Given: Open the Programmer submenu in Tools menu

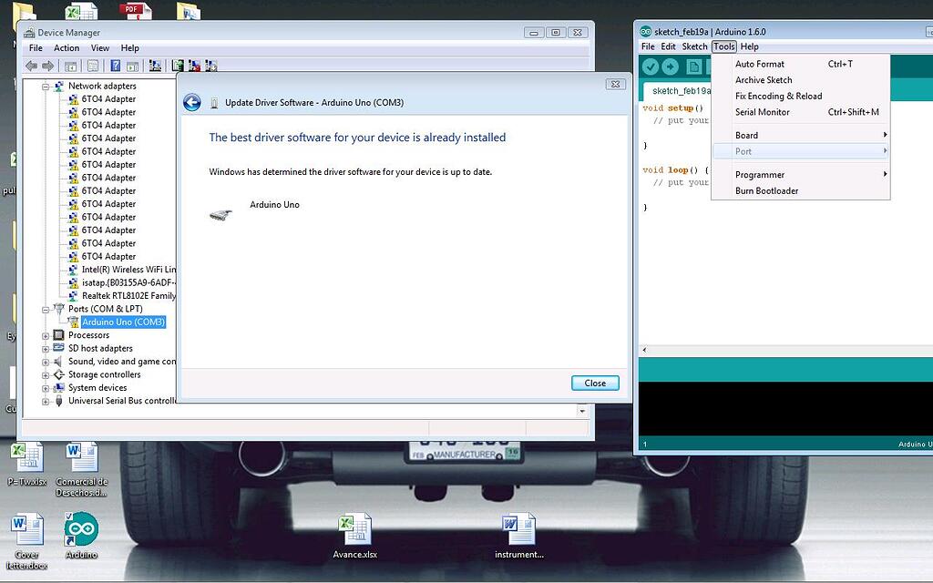Looking at the screenshot, I should [801, 174].
